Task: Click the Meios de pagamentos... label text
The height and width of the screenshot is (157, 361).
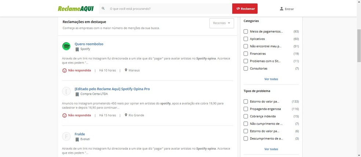Action: 266,32
